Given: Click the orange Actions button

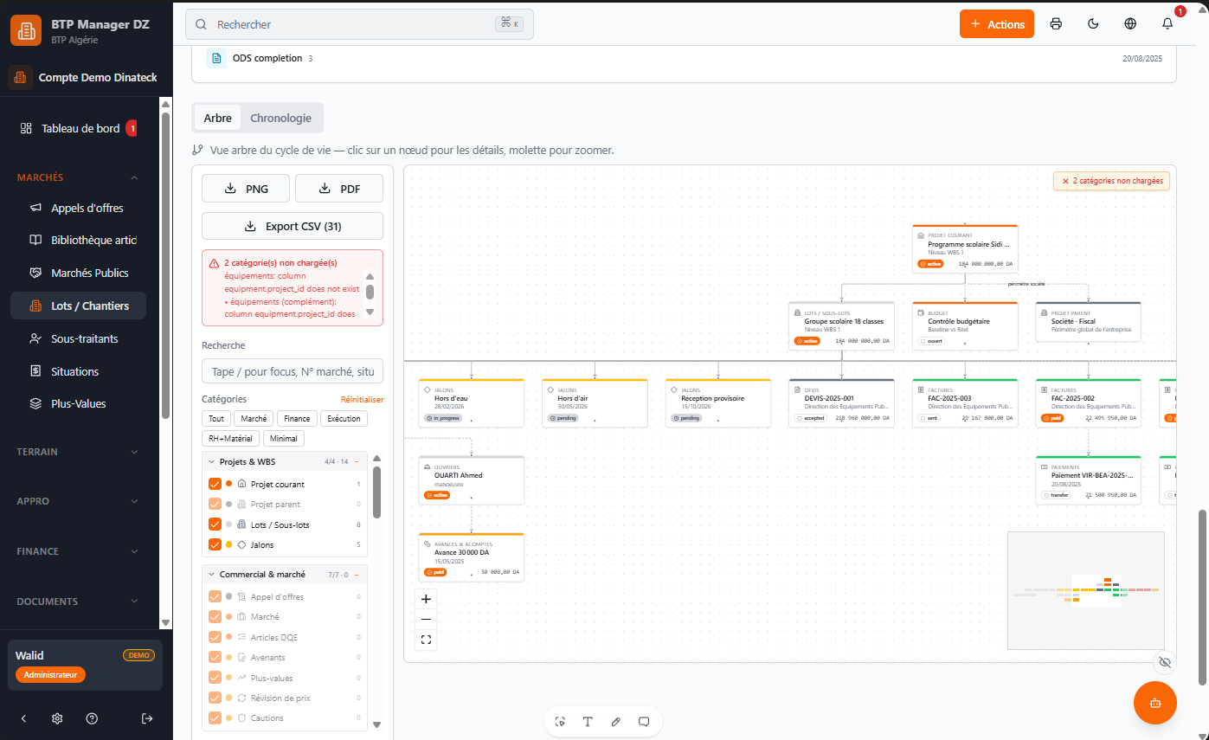Looking at the screenshot, I should 997,24.
